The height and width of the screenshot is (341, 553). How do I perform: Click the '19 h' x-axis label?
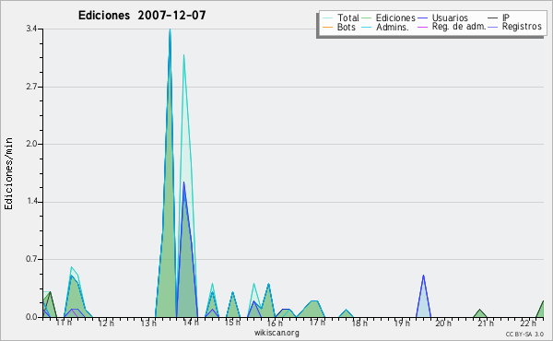pos(402,323)
